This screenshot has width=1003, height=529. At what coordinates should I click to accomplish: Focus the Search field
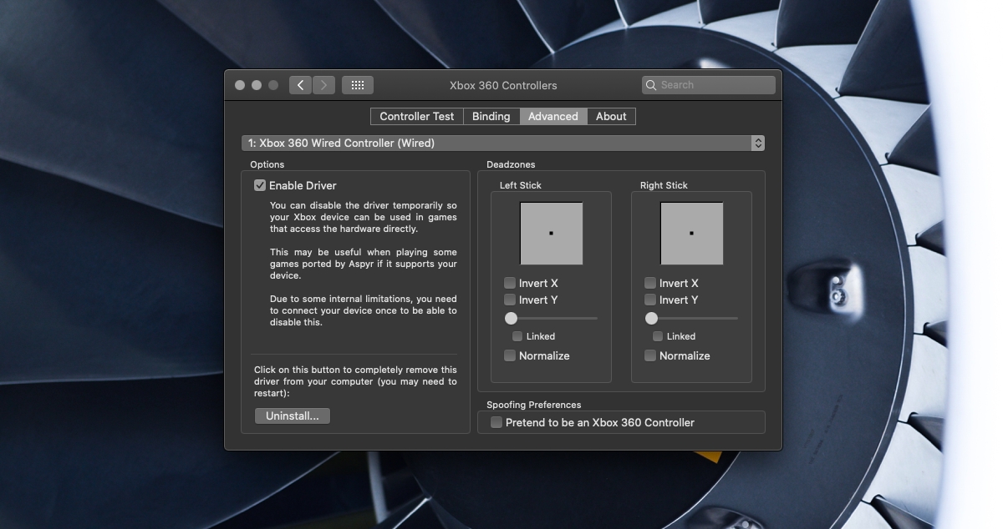(709, 85)
